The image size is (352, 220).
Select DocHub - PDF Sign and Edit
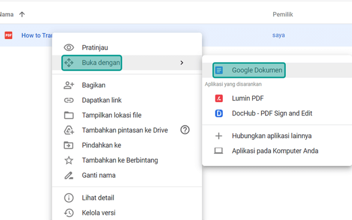click(277, 114)
